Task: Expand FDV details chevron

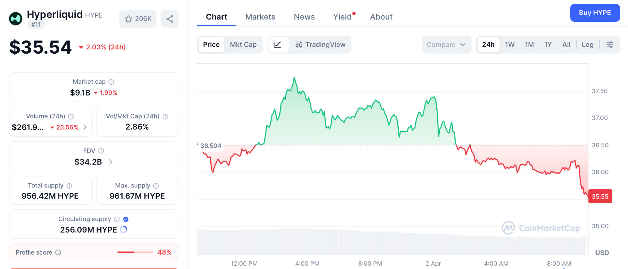Action: 111,162
